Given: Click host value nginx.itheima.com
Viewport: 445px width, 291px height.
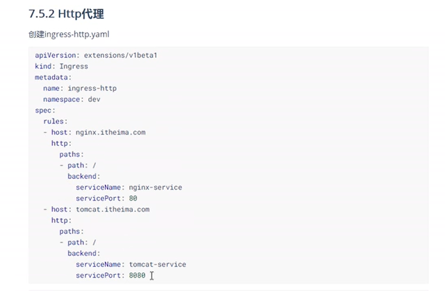Looking at the screenshot, I should tap(110, 132).
